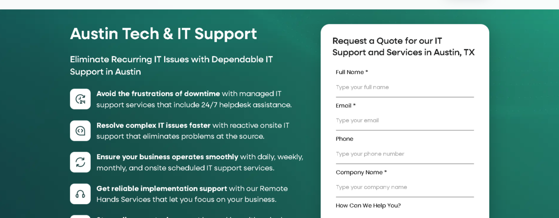Click the 'Austin Tech & IT Support' heading
This screenshot has width=559, height=218.
tap(163, 34)
